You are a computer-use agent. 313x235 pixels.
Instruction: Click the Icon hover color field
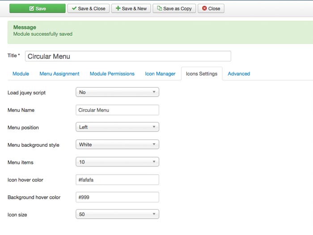point(118,179)
